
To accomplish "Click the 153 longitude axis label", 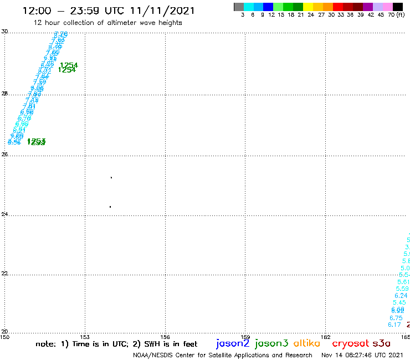I will pyautogui.click(x=85, y=337).
